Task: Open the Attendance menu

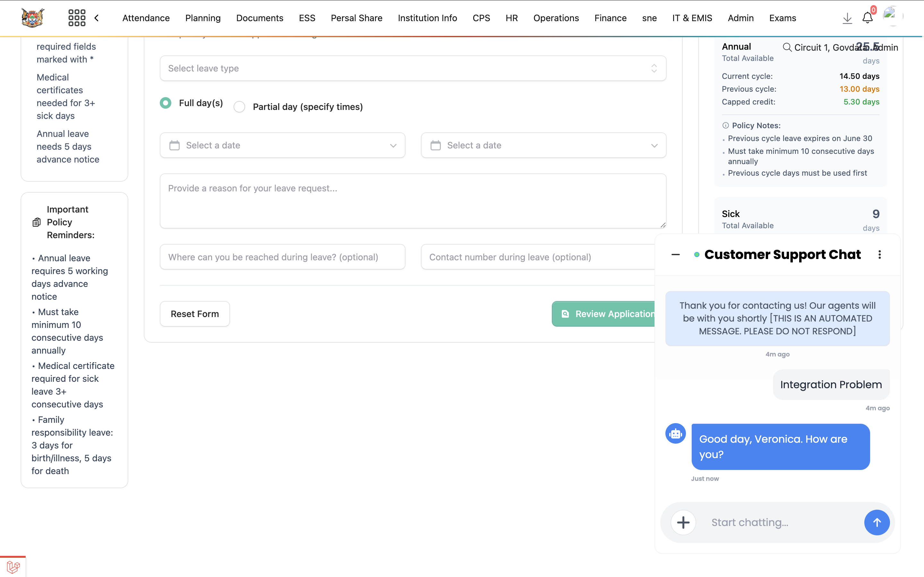Action: pos(146,18)
